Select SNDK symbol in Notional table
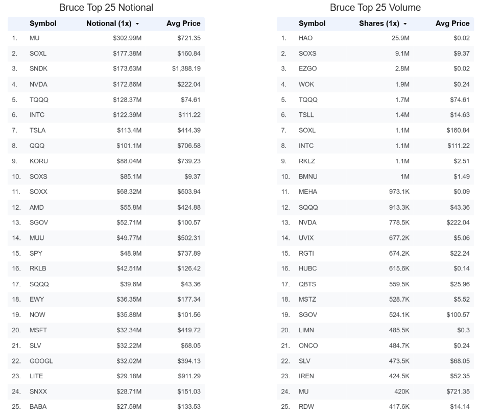The image size is (479, 417). [38, 69]
